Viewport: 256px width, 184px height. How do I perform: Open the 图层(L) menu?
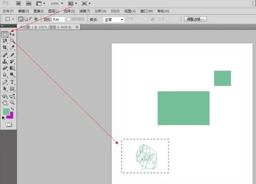53,11
